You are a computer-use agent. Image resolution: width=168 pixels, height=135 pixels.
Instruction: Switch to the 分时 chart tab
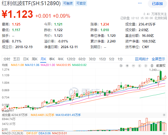pyautogui.click(x=7, y=59)
